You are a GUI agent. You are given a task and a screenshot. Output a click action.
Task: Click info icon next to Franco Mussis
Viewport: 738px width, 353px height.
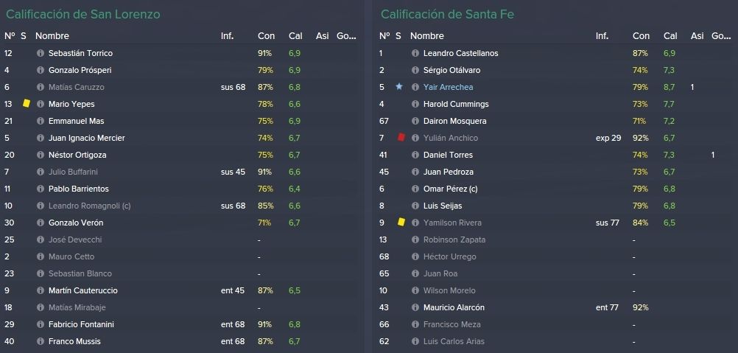[x=41, y=341]
